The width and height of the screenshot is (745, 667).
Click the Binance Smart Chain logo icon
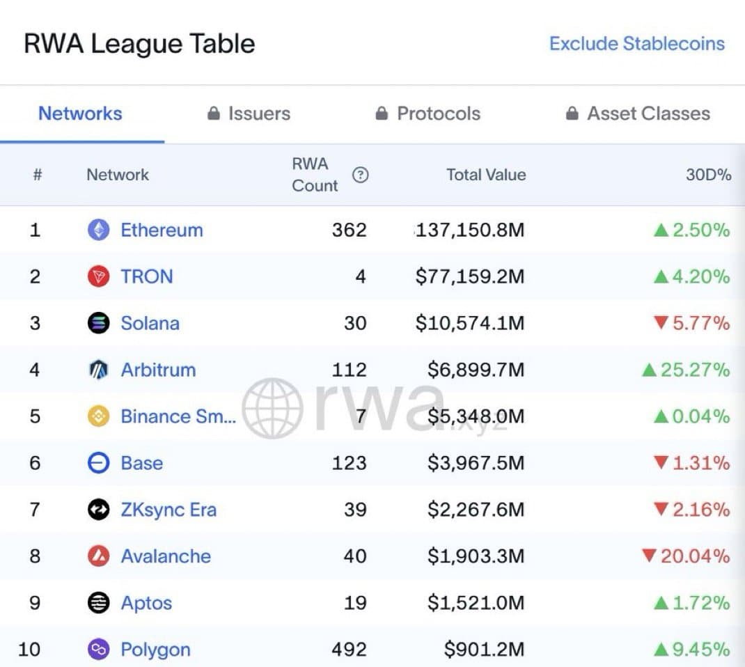click(x=98, y=416)
